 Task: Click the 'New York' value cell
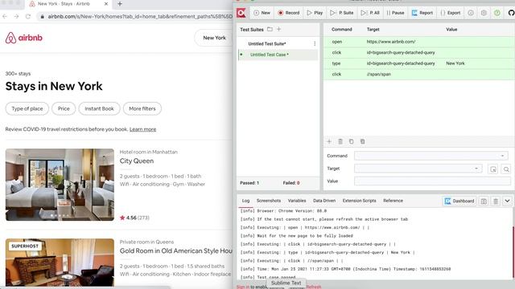click(x=455, y=63)
